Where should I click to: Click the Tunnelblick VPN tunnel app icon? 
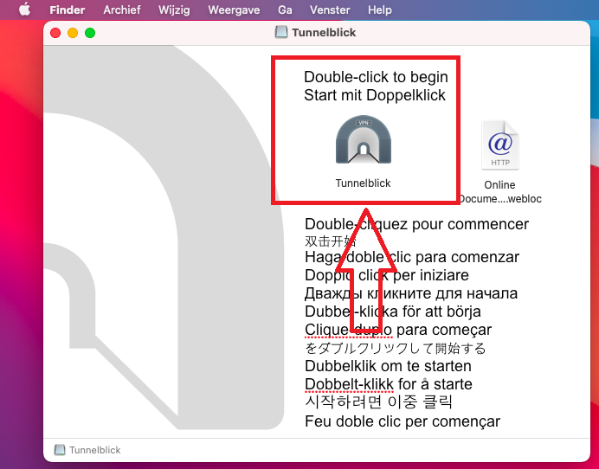click(364, 140)
